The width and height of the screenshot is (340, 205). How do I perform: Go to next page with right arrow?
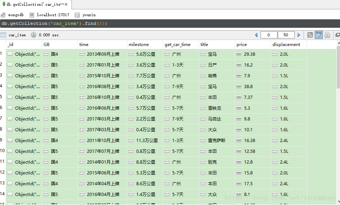point(299,35)
